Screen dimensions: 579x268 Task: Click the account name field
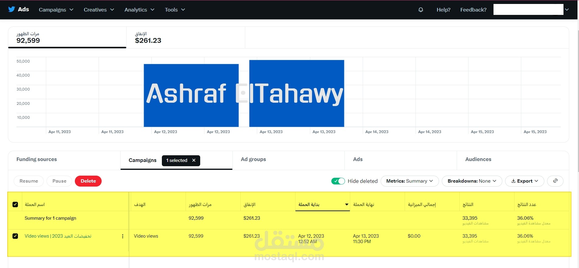(528, 9)
